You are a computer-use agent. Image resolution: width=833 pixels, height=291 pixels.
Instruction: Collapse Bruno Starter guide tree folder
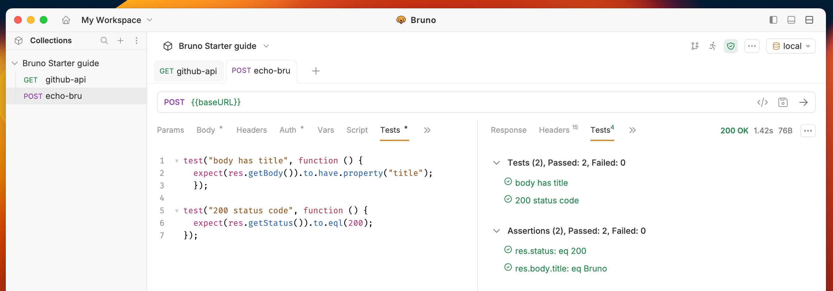click(x=14, y=63)
